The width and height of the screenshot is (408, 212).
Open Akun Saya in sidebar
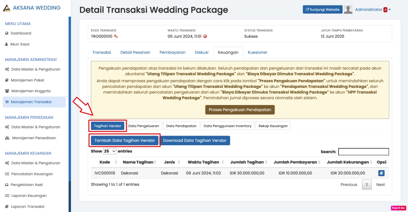[x=20, y=44]
